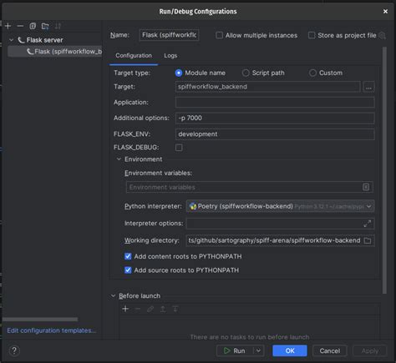Viewport: 396px width, 363px height.
Task: Browse for the working directory folder
Action: tap(368, 240)
